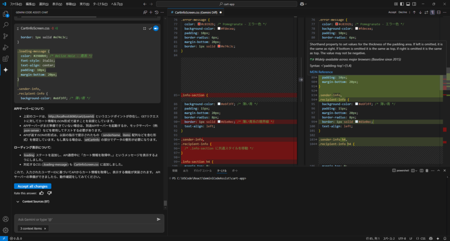This screenshot has height=241, width=450.
Task: Navigate forward with the right arrow
Action: pyautogui.click(x=151, y=4)
